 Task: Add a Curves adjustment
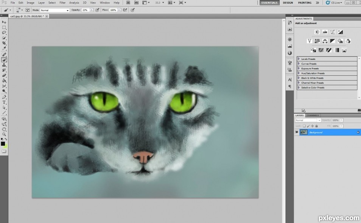coord(333,32)
